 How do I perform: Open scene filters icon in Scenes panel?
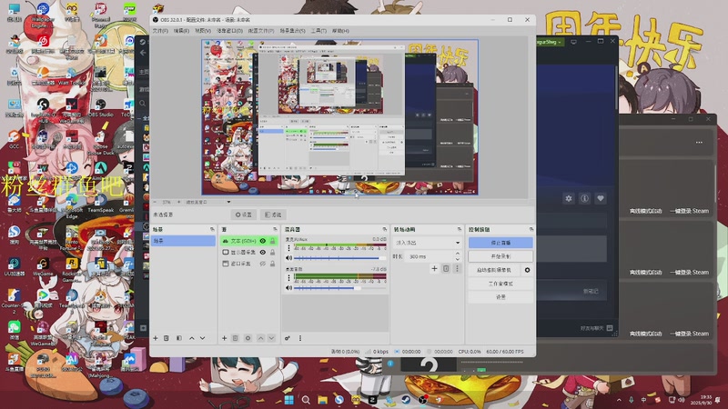tap(178, 338)
